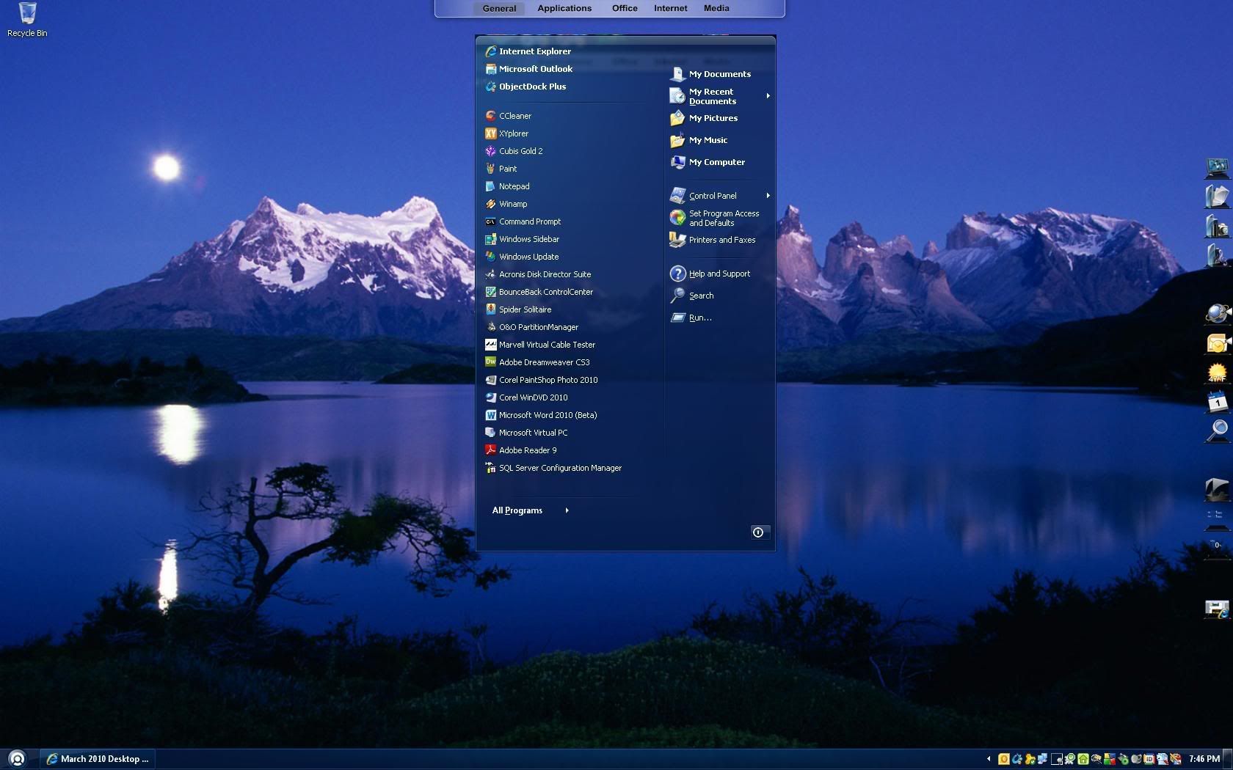This screenshot has width=1233, height=770.
Task: Switch to the Applications tab in the top dock
Action: pos(564,9)
